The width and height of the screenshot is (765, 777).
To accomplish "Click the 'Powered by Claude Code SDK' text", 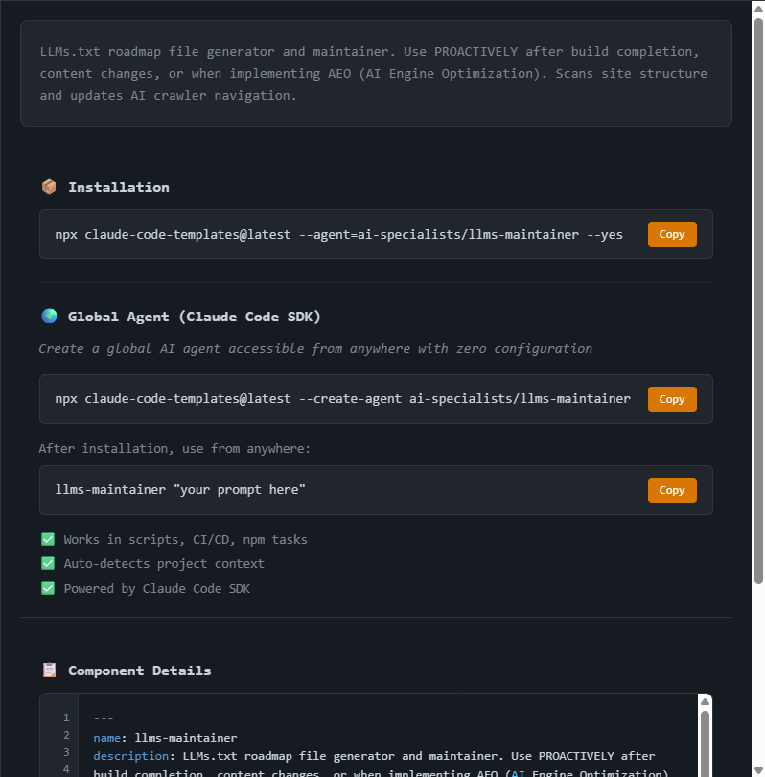I will click(157, 589).
